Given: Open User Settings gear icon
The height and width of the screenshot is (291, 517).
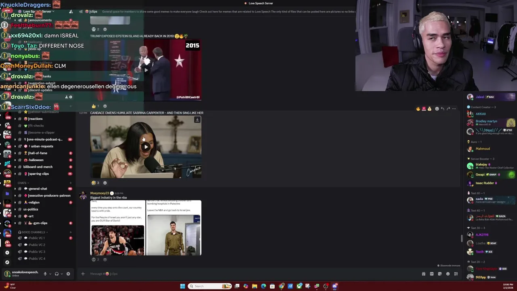Looking at the screenshot, I should 68,274.
